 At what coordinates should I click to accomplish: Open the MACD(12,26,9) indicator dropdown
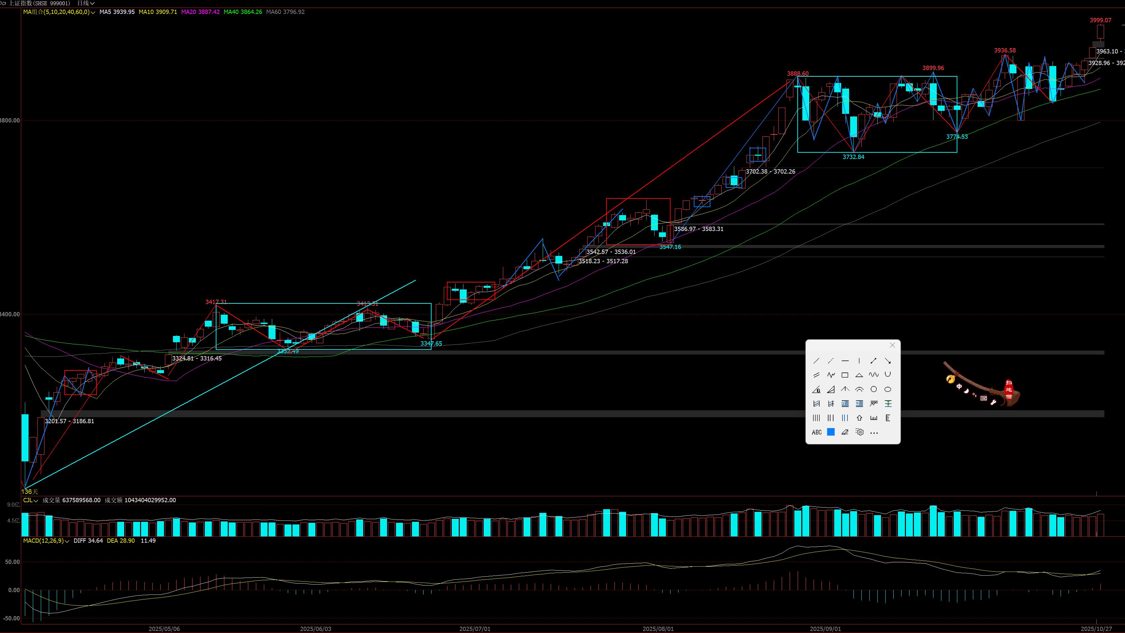coord(67,541)
